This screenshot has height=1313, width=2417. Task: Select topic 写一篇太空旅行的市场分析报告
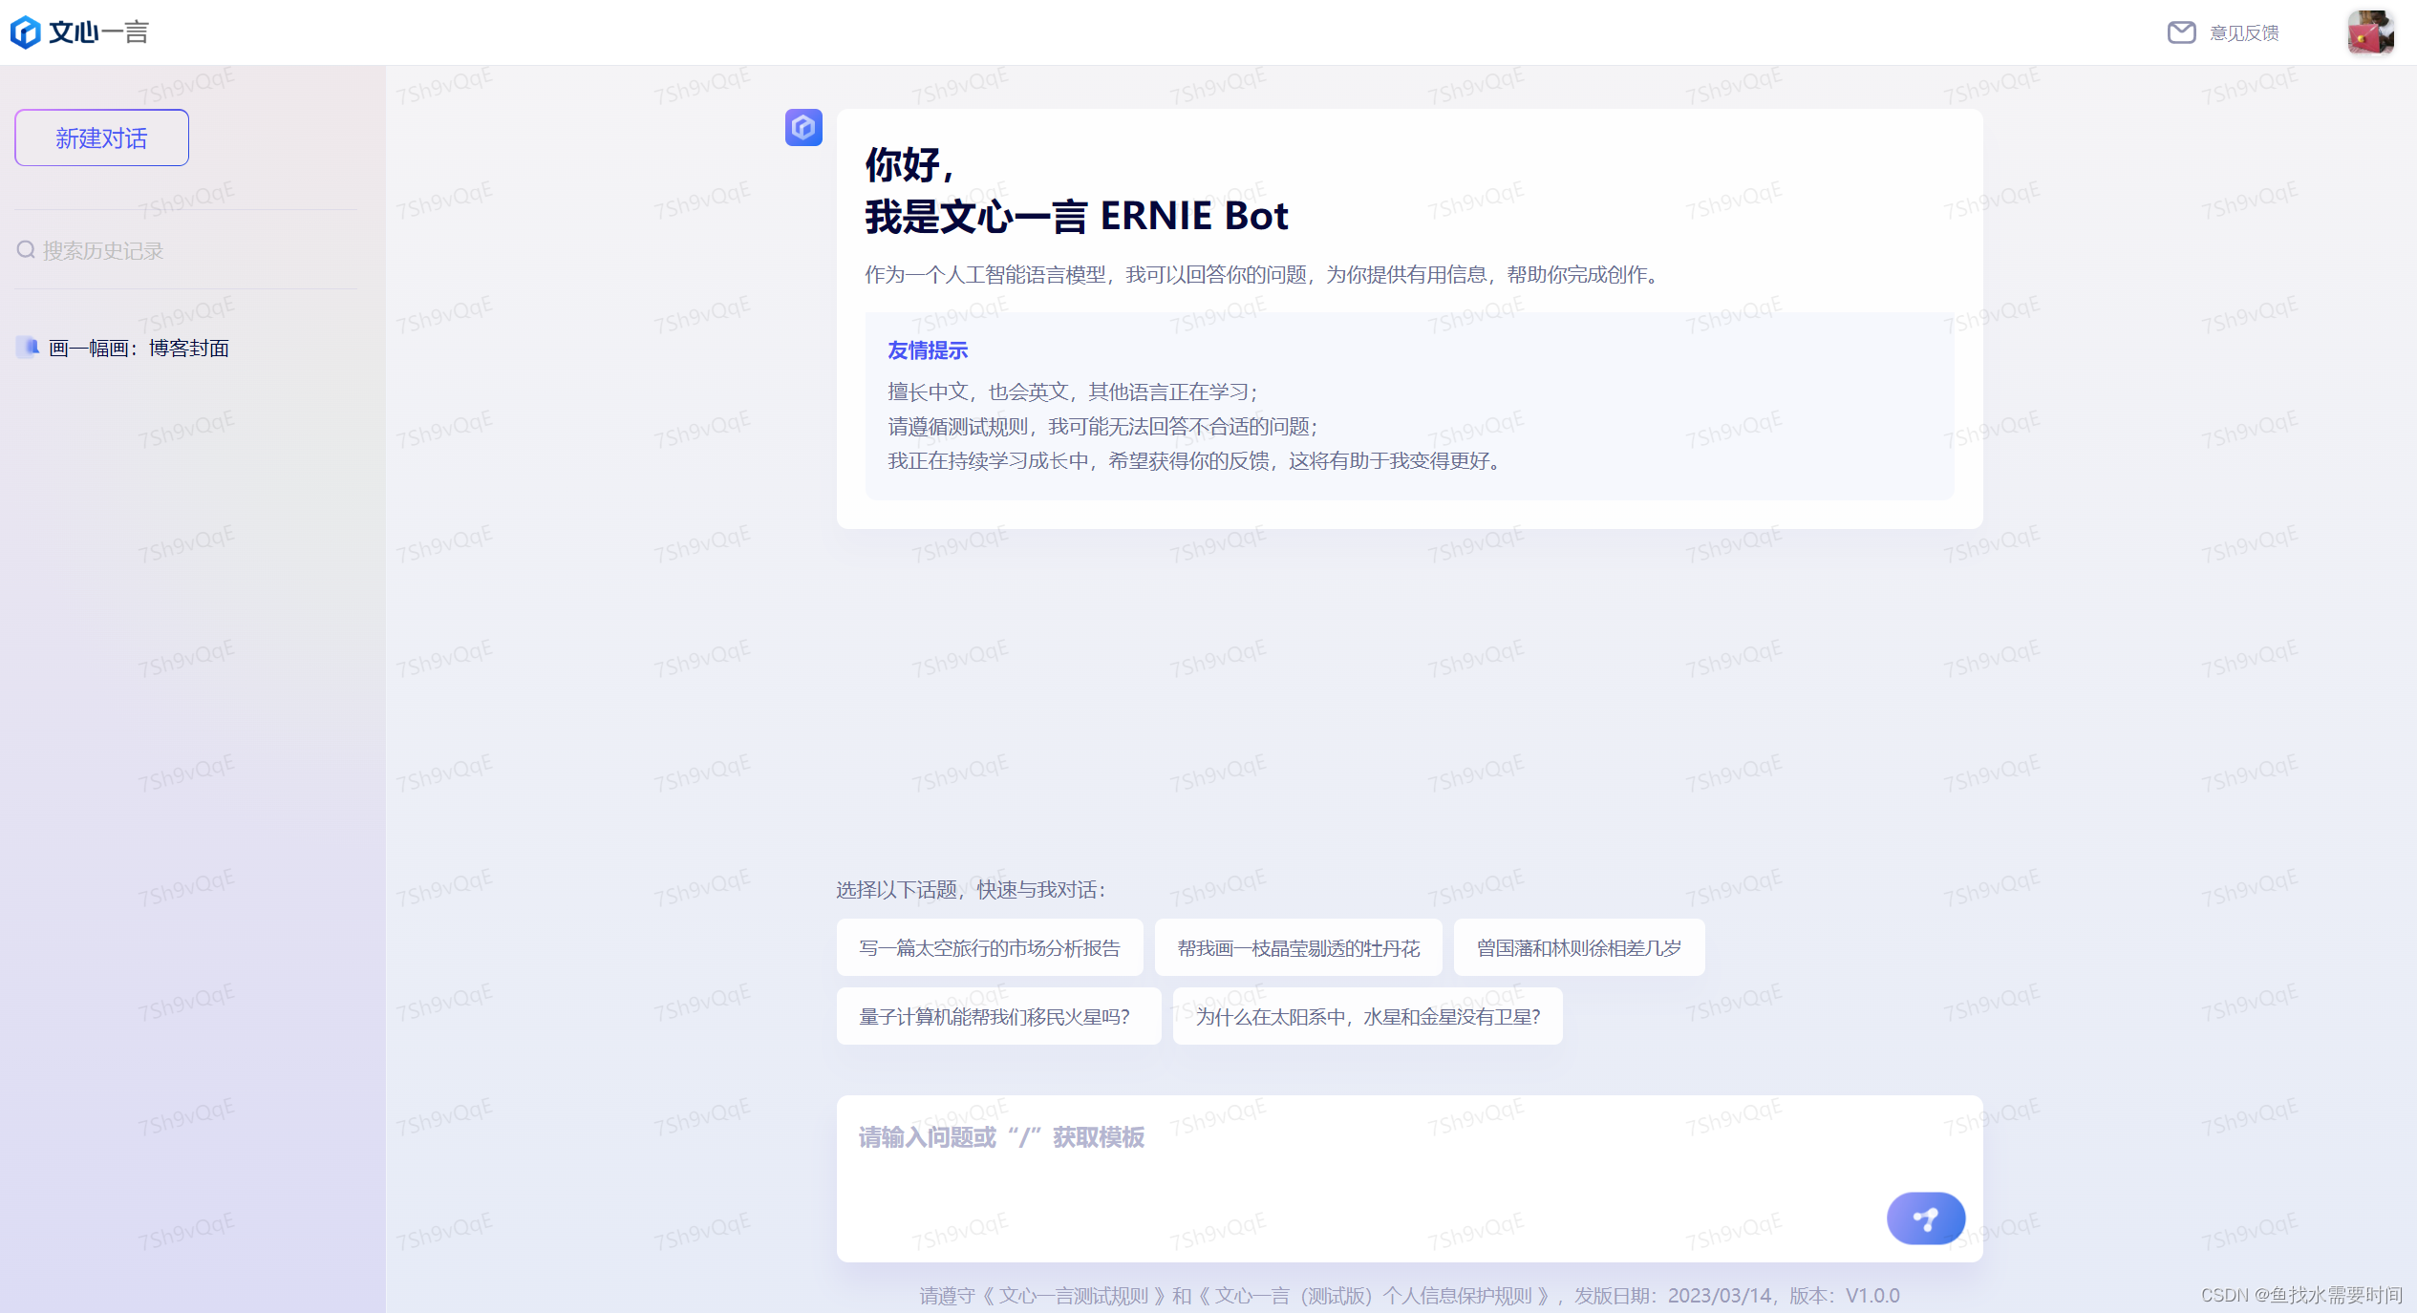(989, 948)
